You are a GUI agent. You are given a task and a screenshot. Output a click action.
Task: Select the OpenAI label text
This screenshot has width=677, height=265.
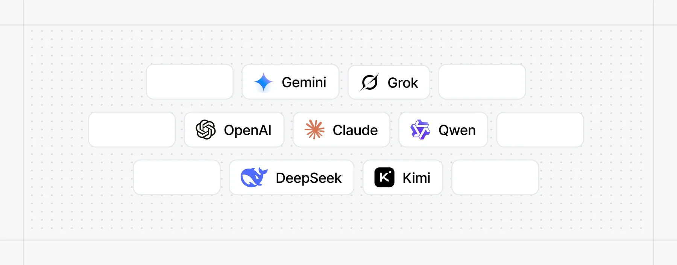pyautogui.click(x=247, y=130)
